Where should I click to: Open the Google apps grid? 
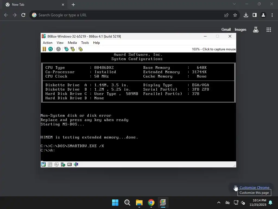pyautogui.click(x=269, y=30)
